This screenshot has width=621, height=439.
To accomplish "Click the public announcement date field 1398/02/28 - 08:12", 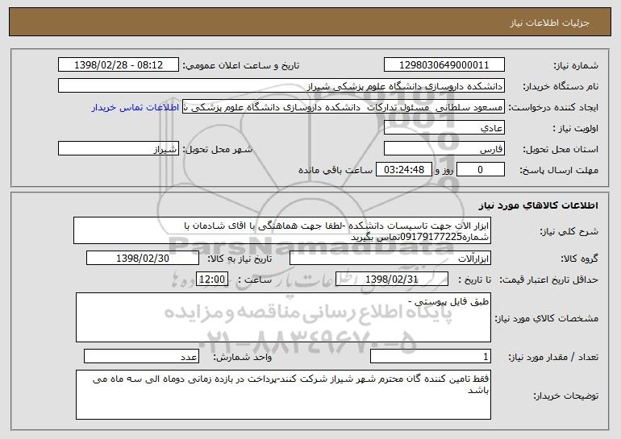I will coord(119,64).
